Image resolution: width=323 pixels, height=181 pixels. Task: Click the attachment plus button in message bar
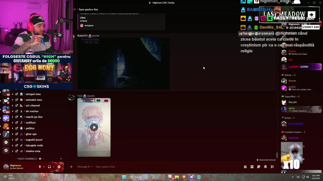[71, 167]
